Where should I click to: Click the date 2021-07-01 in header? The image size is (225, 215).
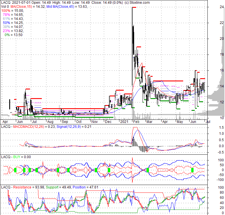pyautogui.click(x=22, y=3)
